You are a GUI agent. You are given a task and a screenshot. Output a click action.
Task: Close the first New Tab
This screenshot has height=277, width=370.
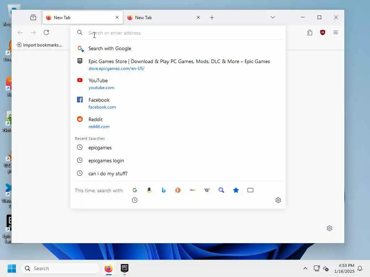click(117, 17)
